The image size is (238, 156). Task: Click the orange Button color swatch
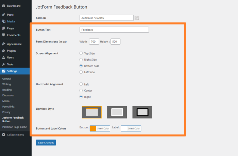point(93,128)
